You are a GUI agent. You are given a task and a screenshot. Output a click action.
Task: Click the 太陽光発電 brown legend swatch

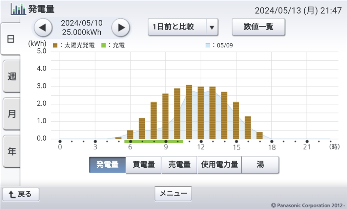tap(55, 45)
